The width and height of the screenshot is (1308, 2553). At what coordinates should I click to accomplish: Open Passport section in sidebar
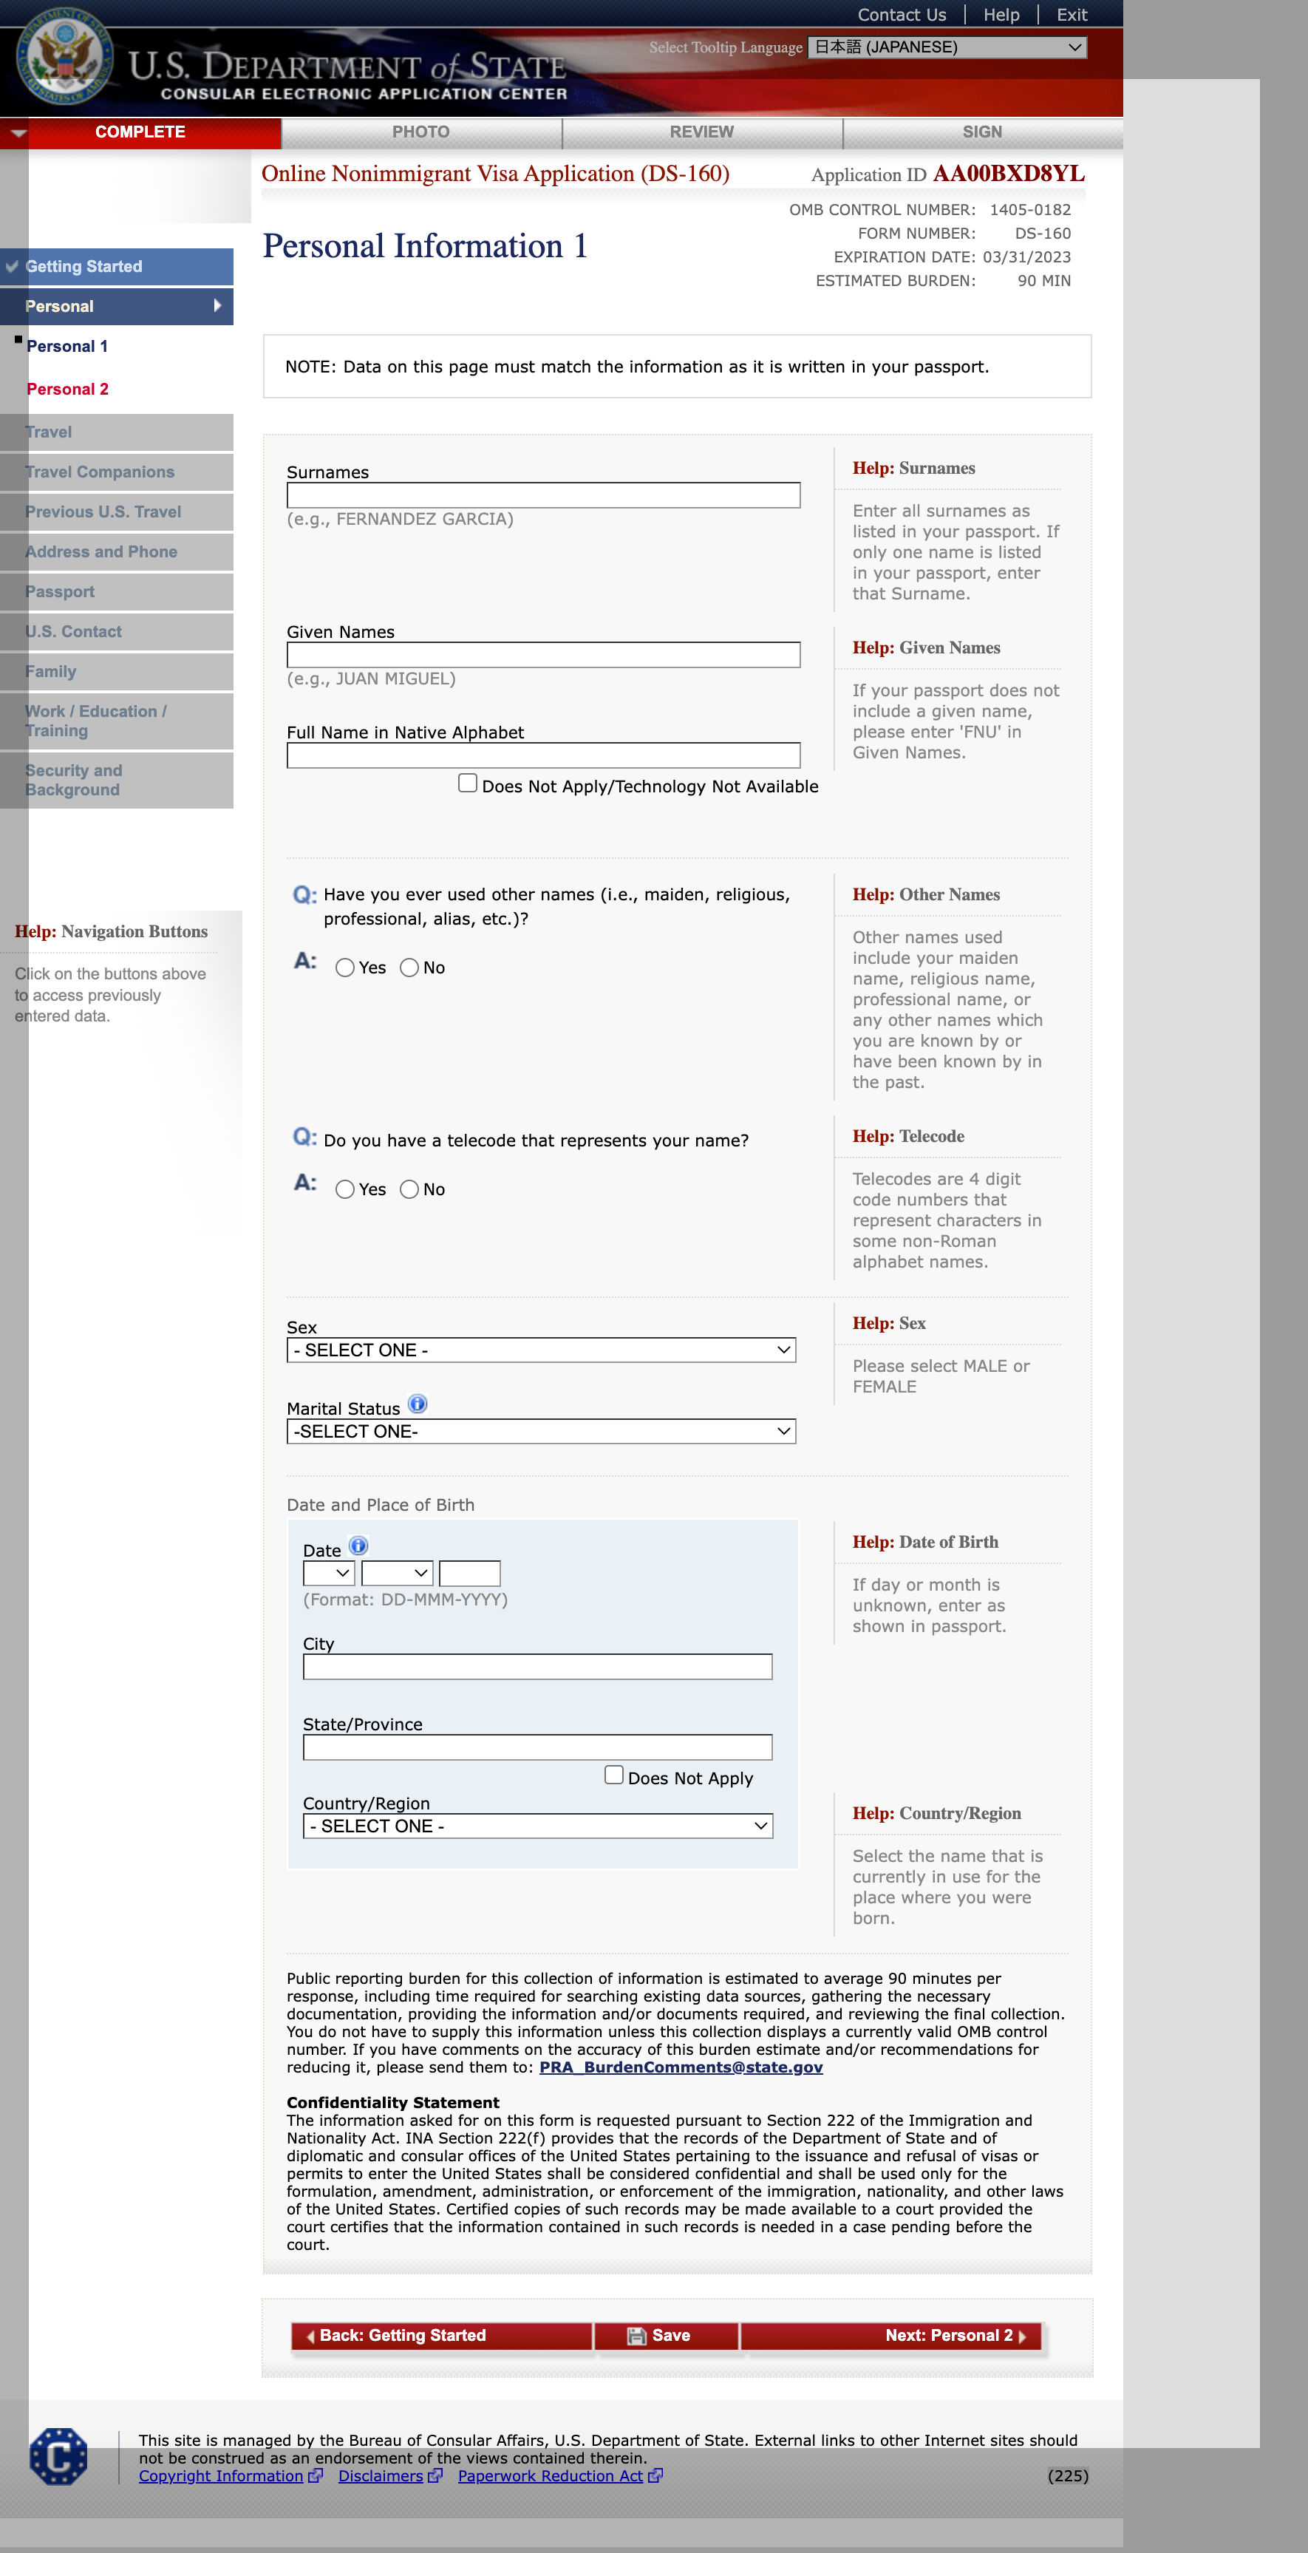click(117, 591)
